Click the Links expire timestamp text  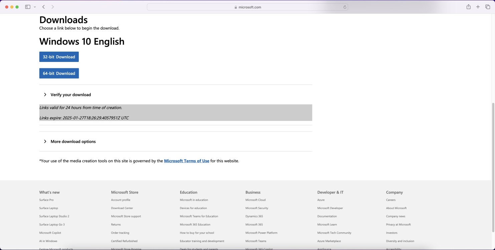pyautogui.click(x=84, y=118)
